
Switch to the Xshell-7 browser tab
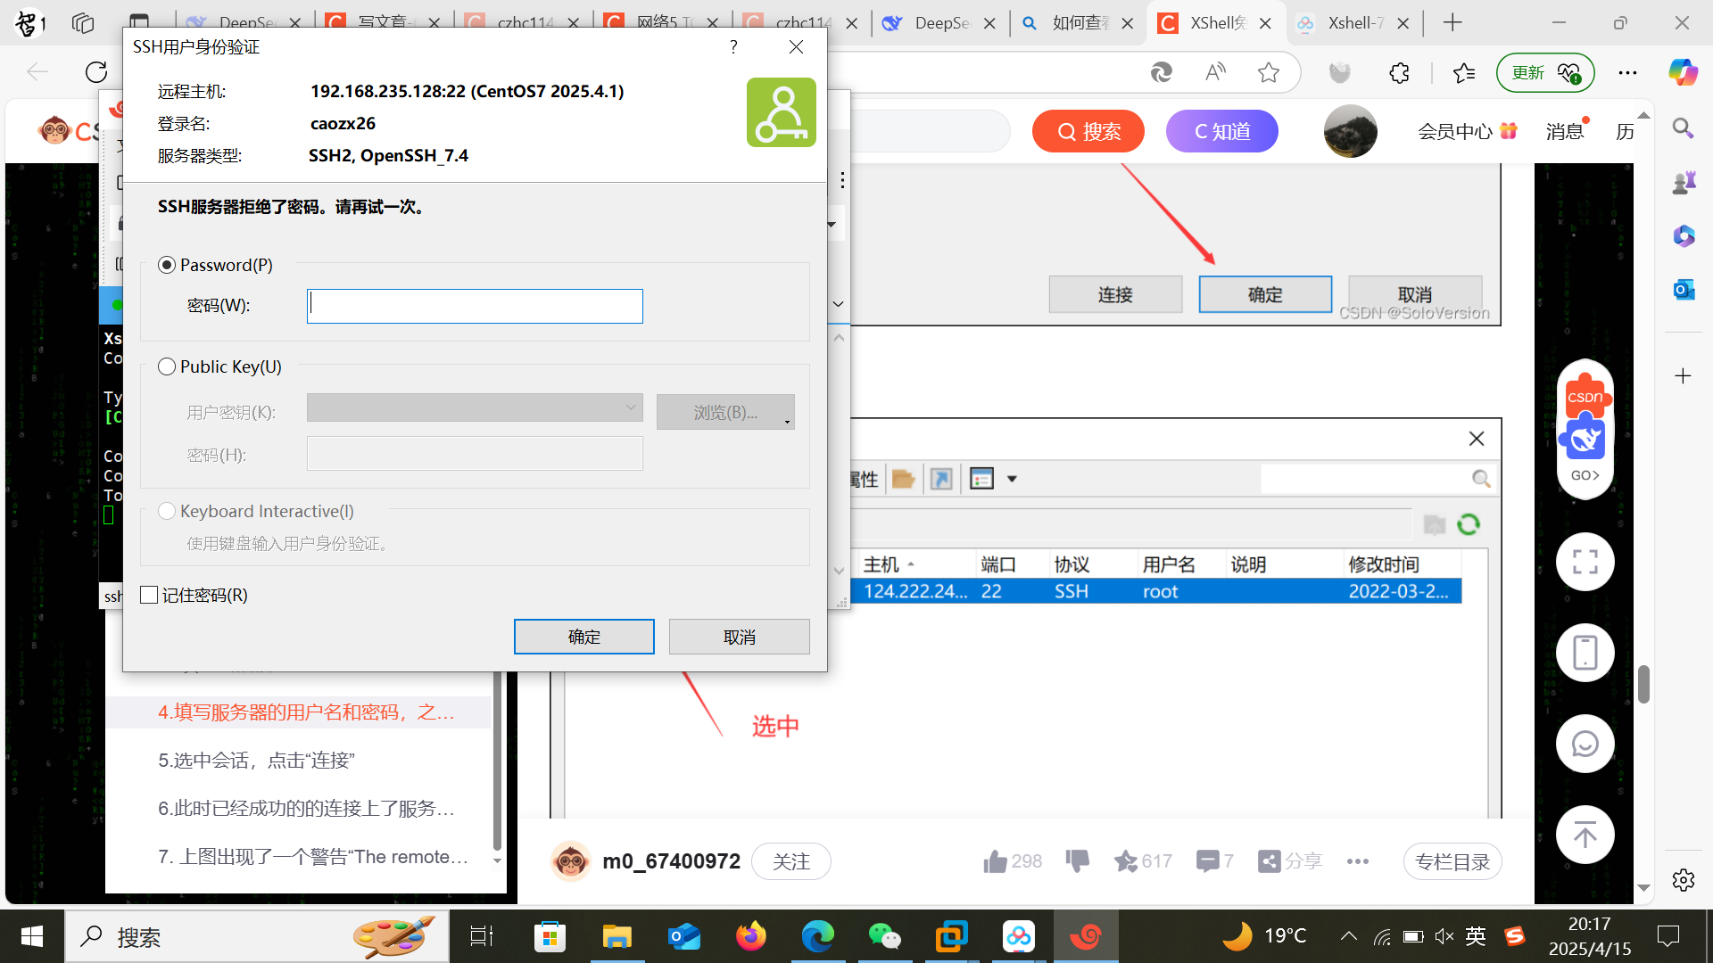click(1353, 23)
